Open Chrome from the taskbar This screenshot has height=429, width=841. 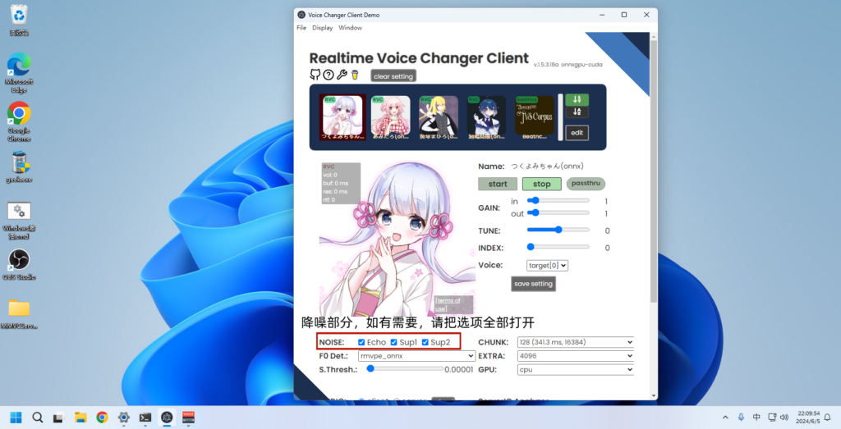point(102,418)
